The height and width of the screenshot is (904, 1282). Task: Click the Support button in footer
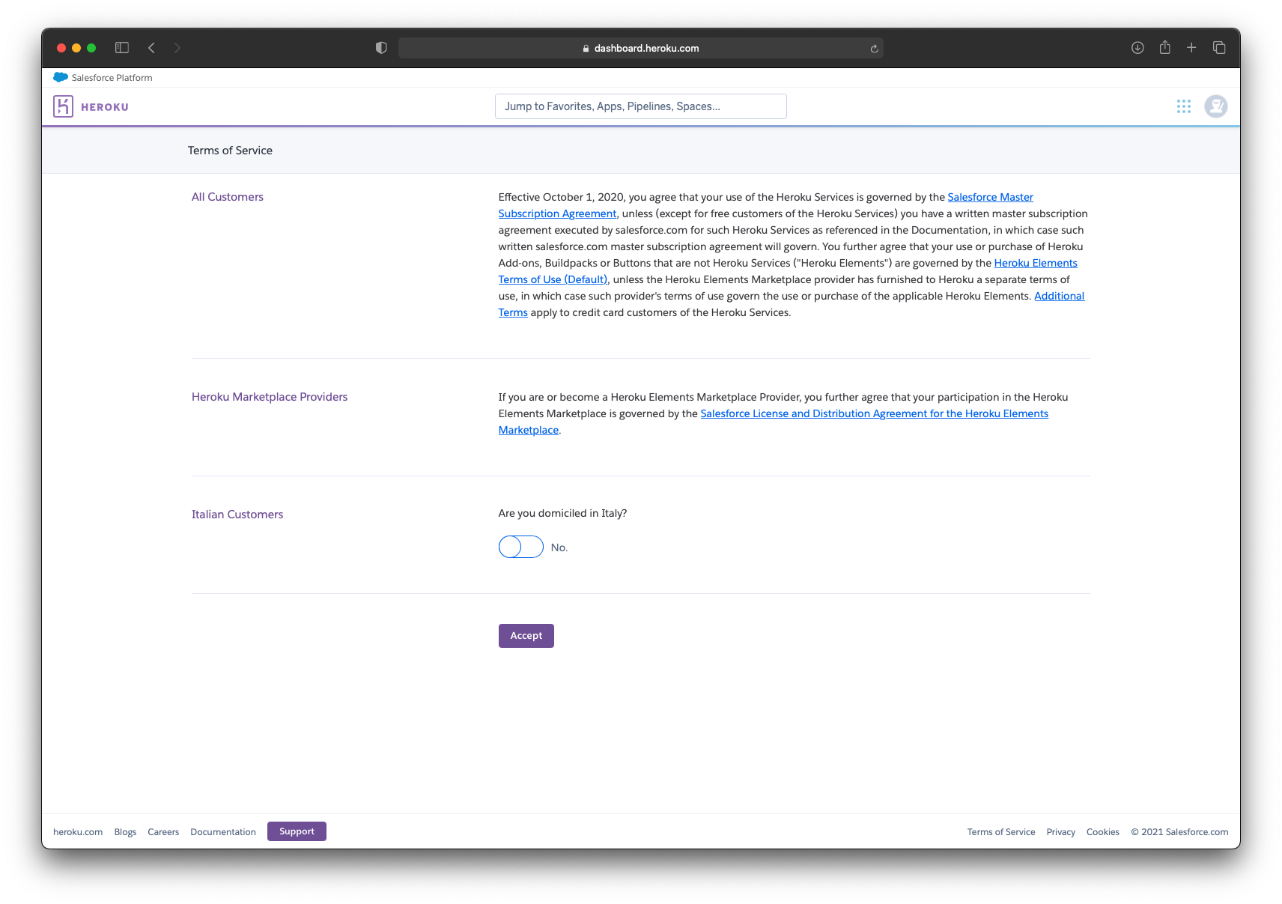point(297,831)
